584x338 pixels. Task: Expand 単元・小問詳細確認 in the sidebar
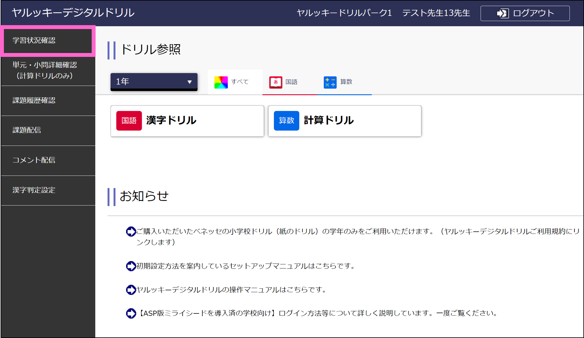(45, 70)
